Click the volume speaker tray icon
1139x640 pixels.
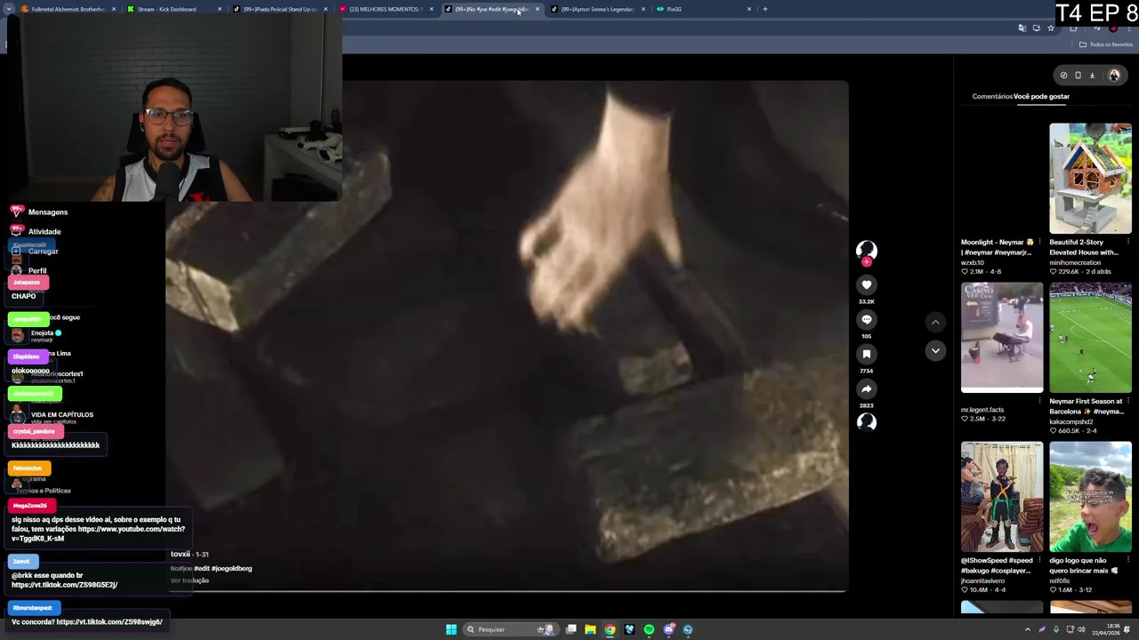click(x=1081, y=629)
